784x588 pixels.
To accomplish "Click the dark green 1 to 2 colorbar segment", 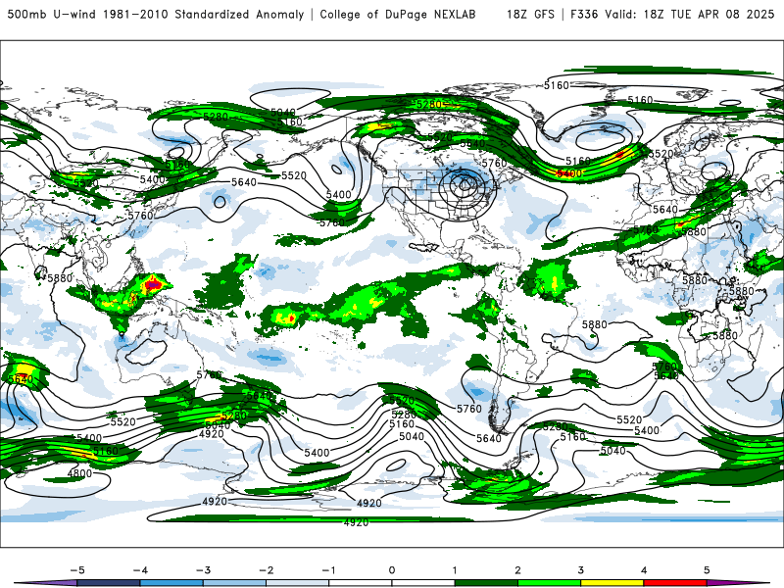I will coord(486,583).
